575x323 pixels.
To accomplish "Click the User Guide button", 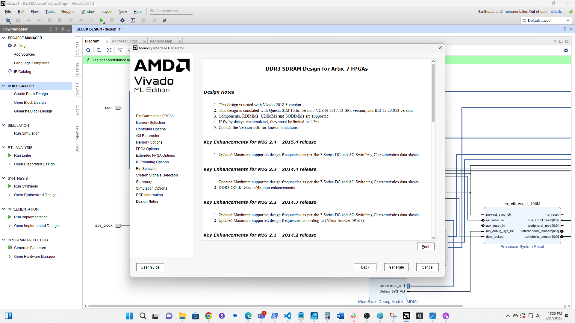I will [150, 267].
